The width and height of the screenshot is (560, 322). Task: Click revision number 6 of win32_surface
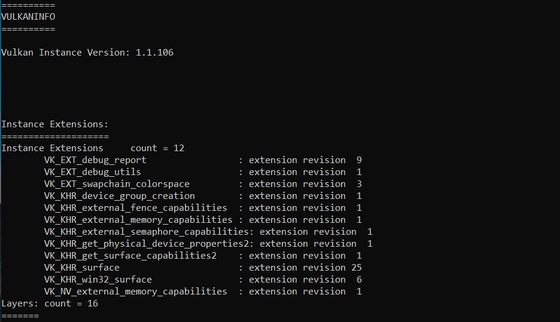(x=359, y=280)
